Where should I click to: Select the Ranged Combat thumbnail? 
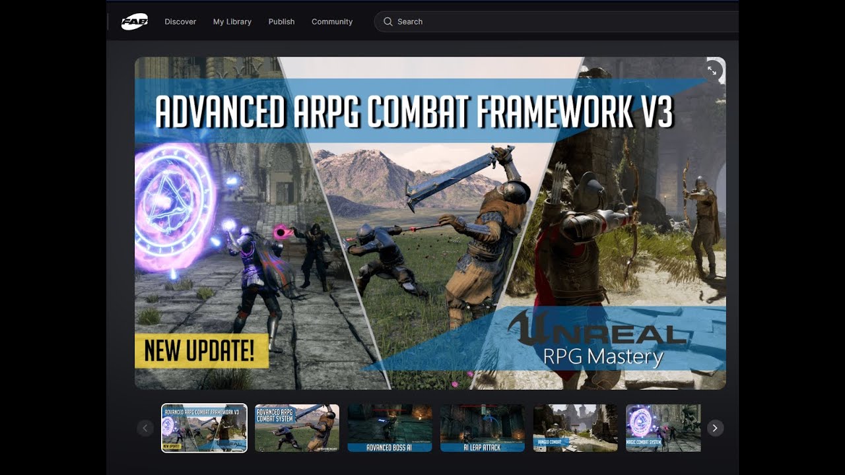[x=576, y=428]
